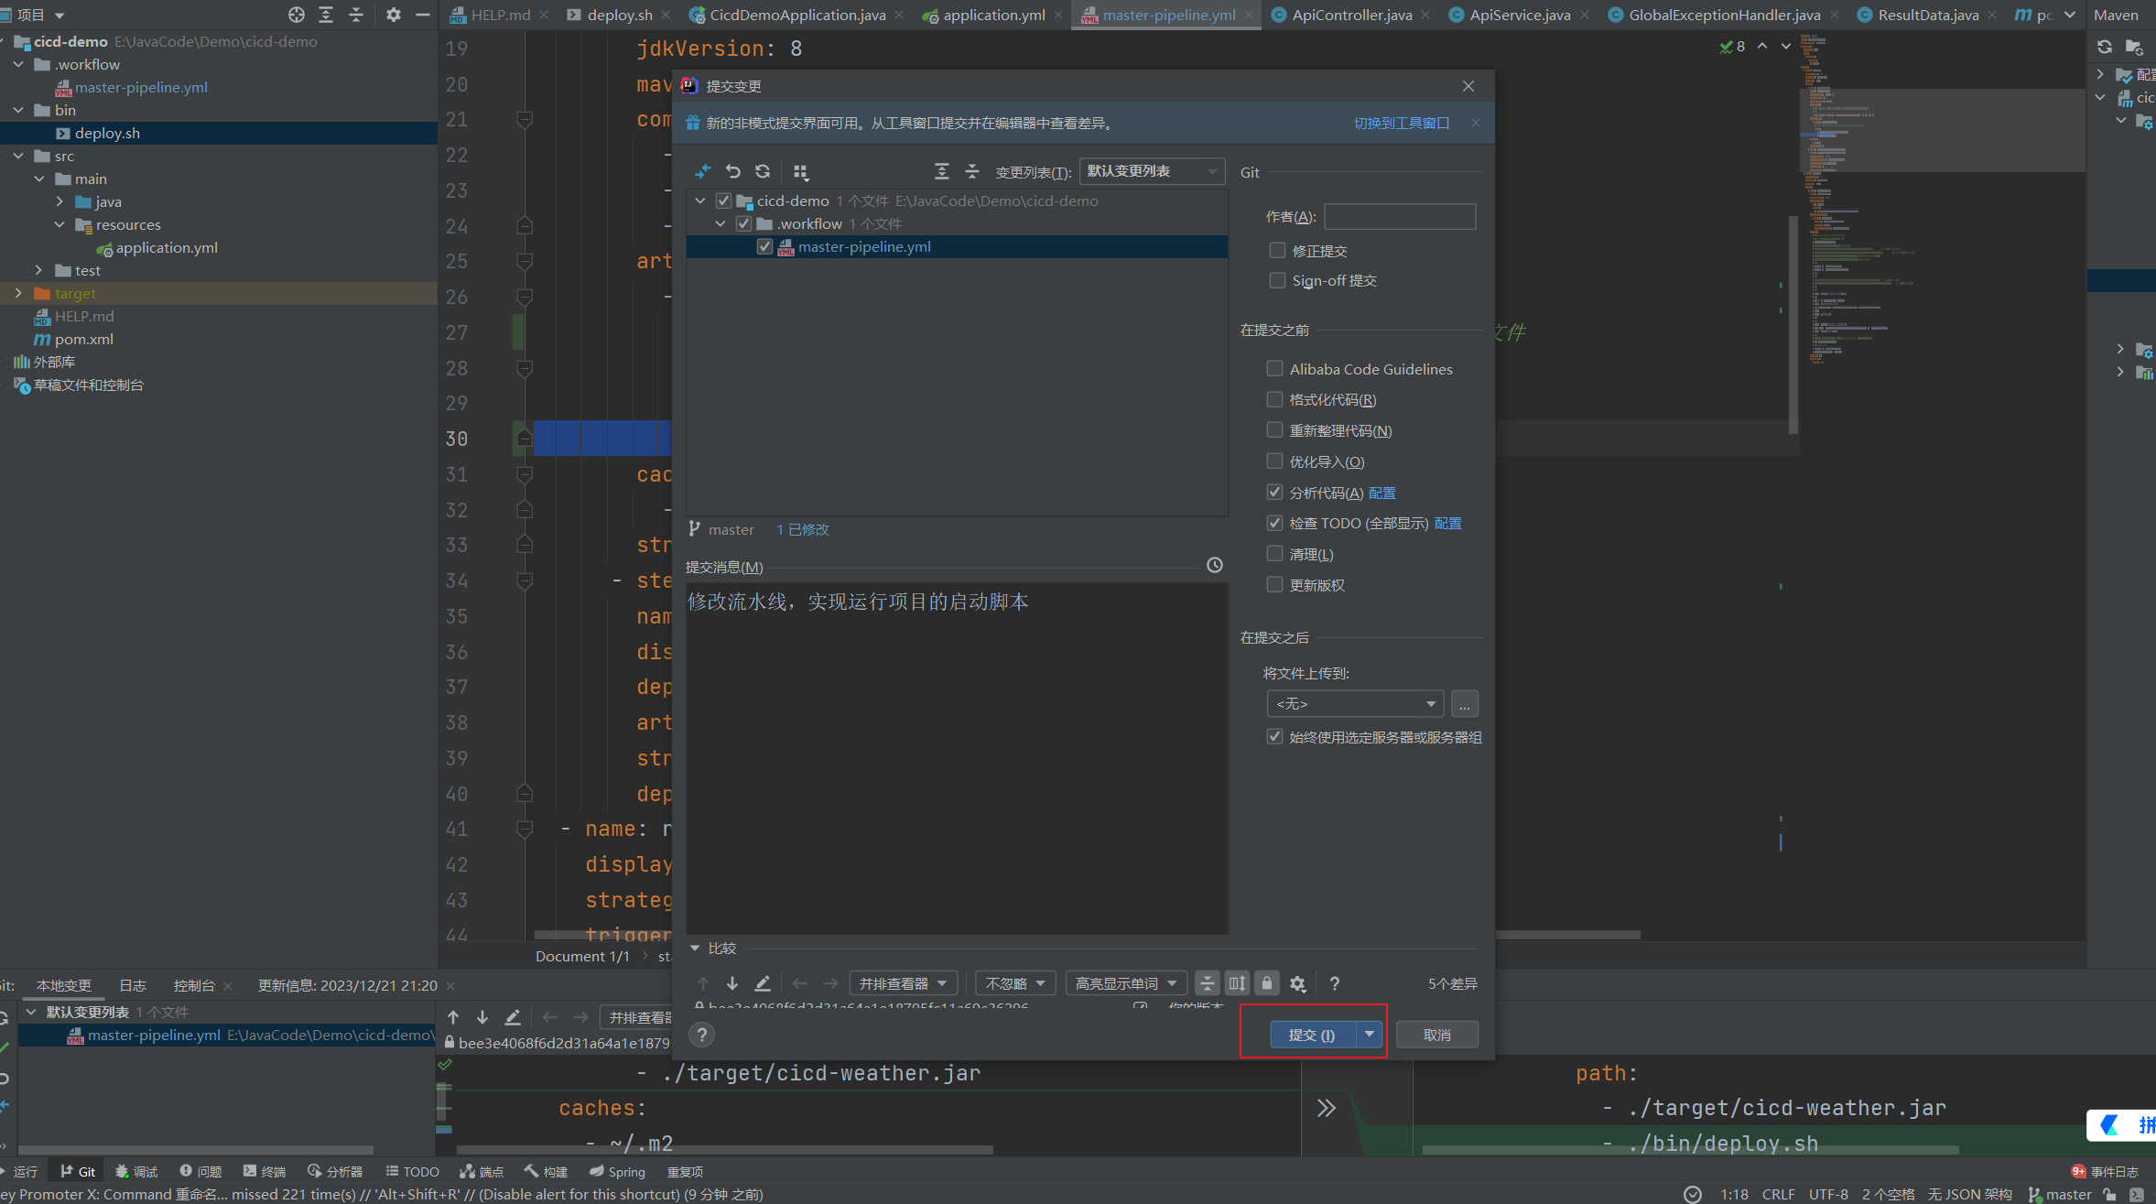The image size is (2156, 1204).
Task: Enable the Sign-off 提交 checkbox
Action: (x=1277, y=280)
